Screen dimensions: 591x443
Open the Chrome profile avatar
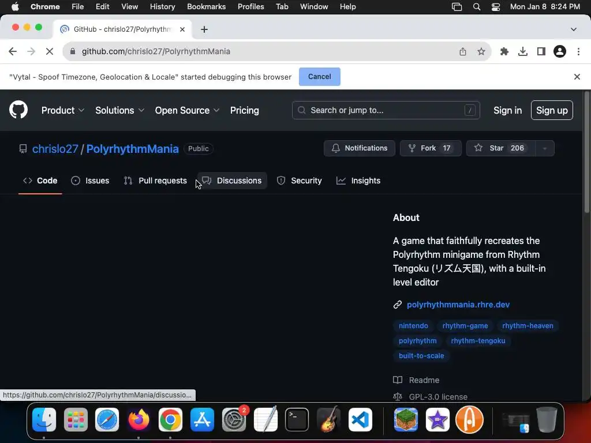coord(560,51)
